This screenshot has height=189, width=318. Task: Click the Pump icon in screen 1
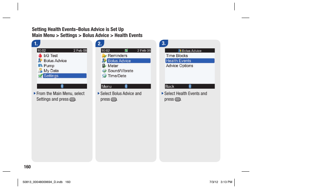(40, 66)
